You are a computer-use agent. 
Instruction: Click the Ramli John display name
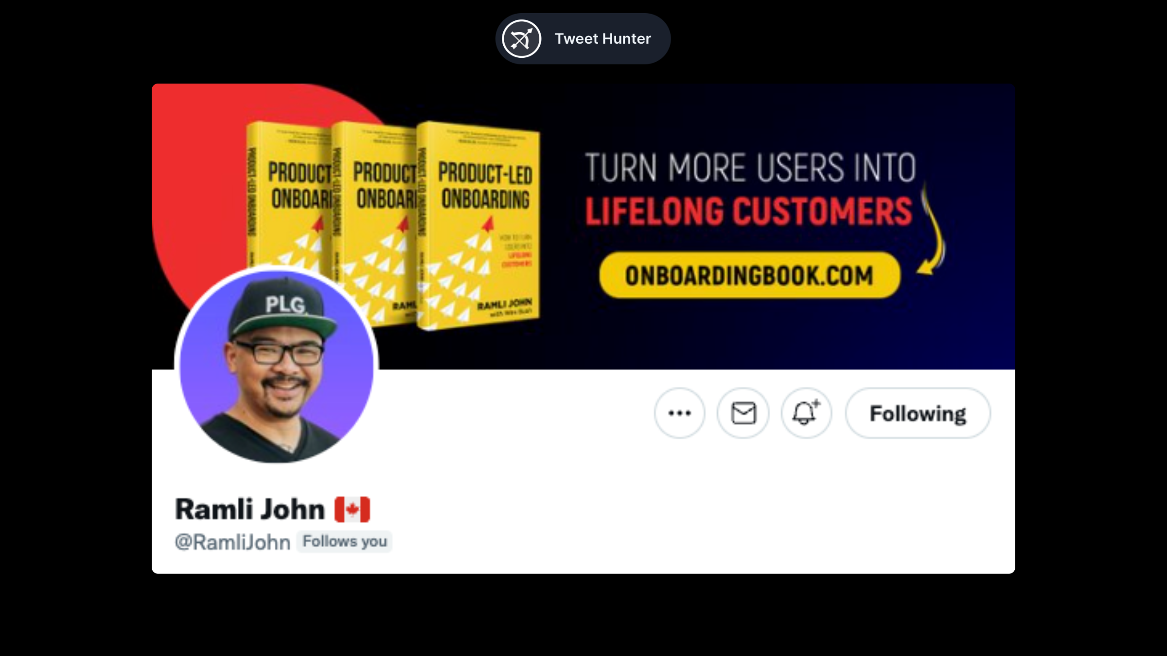pyautogui.click(x=249, y=509)
